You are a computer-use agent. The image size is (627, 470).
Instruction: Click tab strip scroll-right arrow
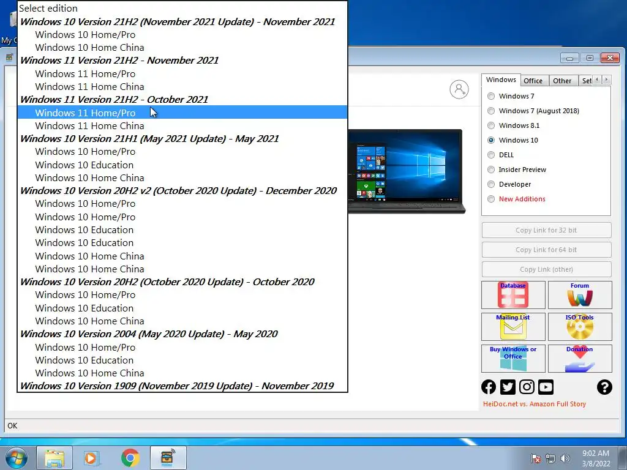pyautogui.click(x=607, y=80)
